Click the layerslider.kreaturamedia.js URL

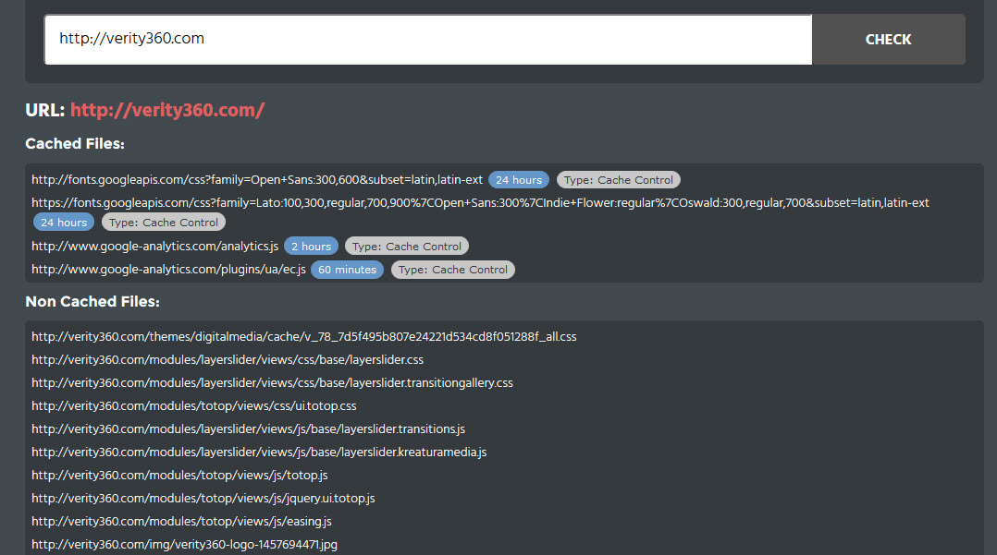(x=259, y=452)
